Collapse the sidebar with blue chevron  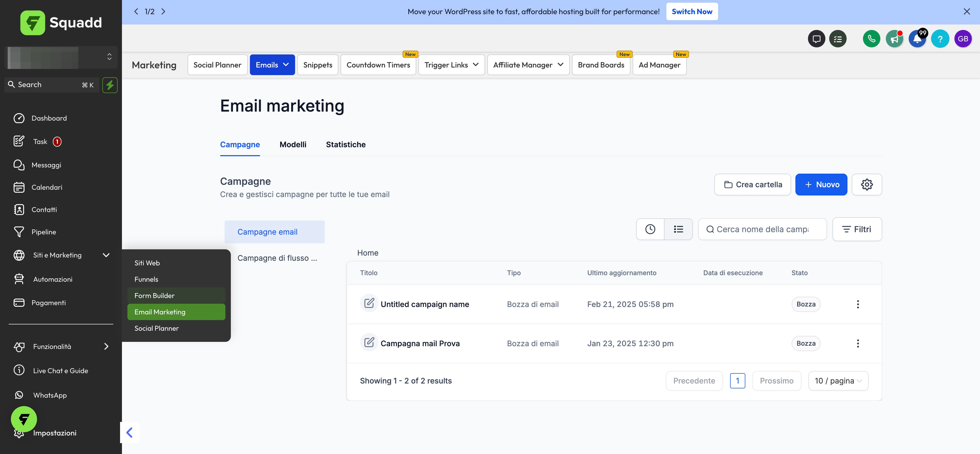click(x=130, y=432)
